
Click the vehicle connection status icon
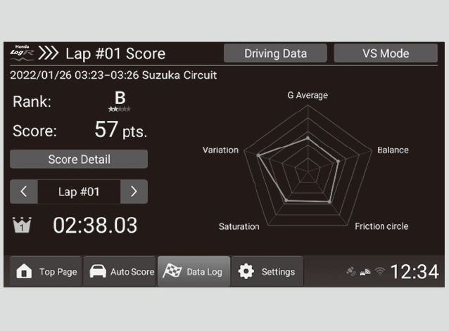(x=365, y=272)
